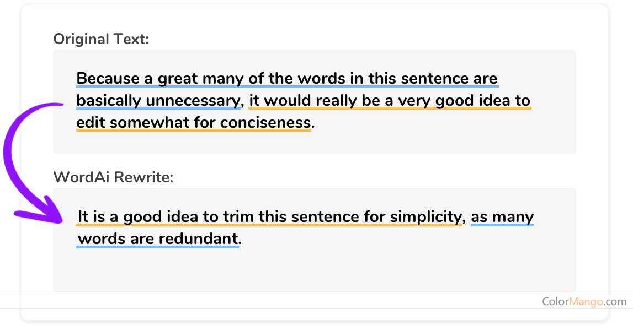Click the word "Because" in original text
Viewport: 633px width, 326px height.
(108, 79)
